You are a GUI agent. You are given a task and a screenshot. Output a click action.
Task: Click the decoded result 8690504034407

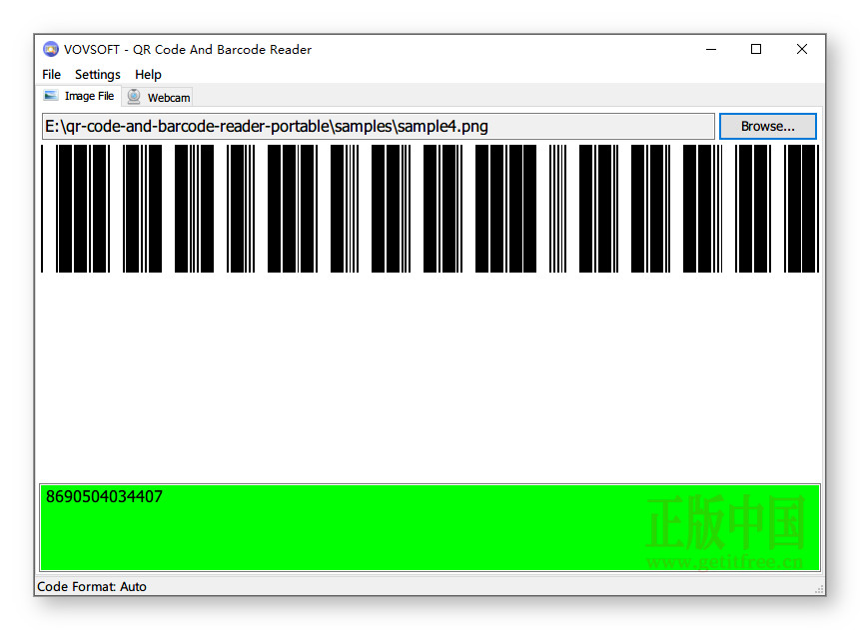104,497
